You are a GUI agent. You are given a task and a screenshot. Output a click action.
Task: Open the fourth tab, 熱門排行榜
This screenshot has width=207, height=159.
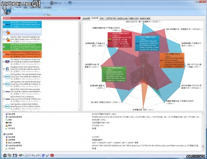click(x=111, y=18)
